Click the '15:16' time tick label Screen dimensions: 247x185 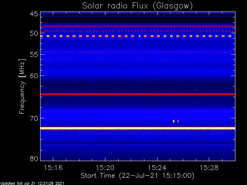click(x=53, y=168)
